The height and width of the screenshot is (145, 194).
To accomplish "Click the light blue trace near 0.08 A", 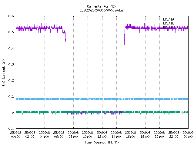I will [x=91, y=99].
